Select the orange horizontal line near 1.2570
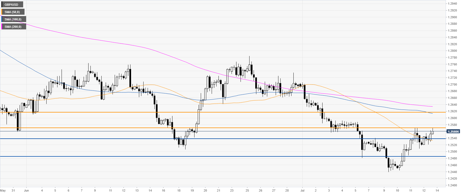 coord(218,128)
